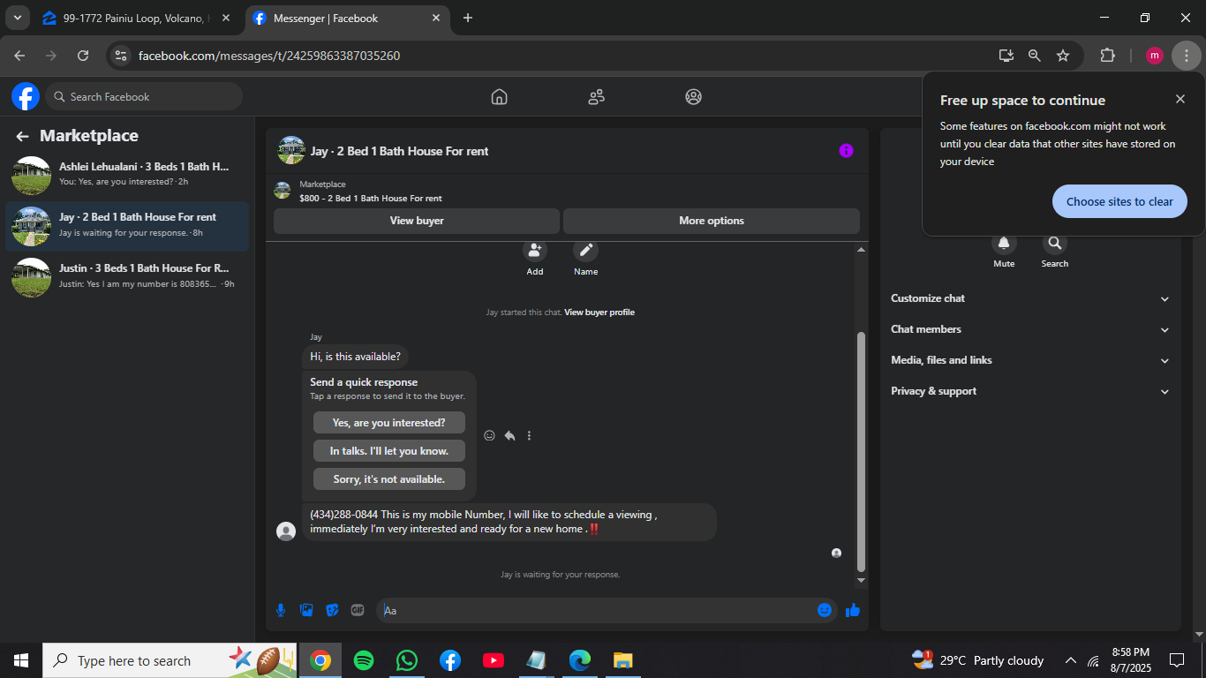Click the install app icon in address bar
The image size is (1206, 678).
click(x=1006, y=56)
